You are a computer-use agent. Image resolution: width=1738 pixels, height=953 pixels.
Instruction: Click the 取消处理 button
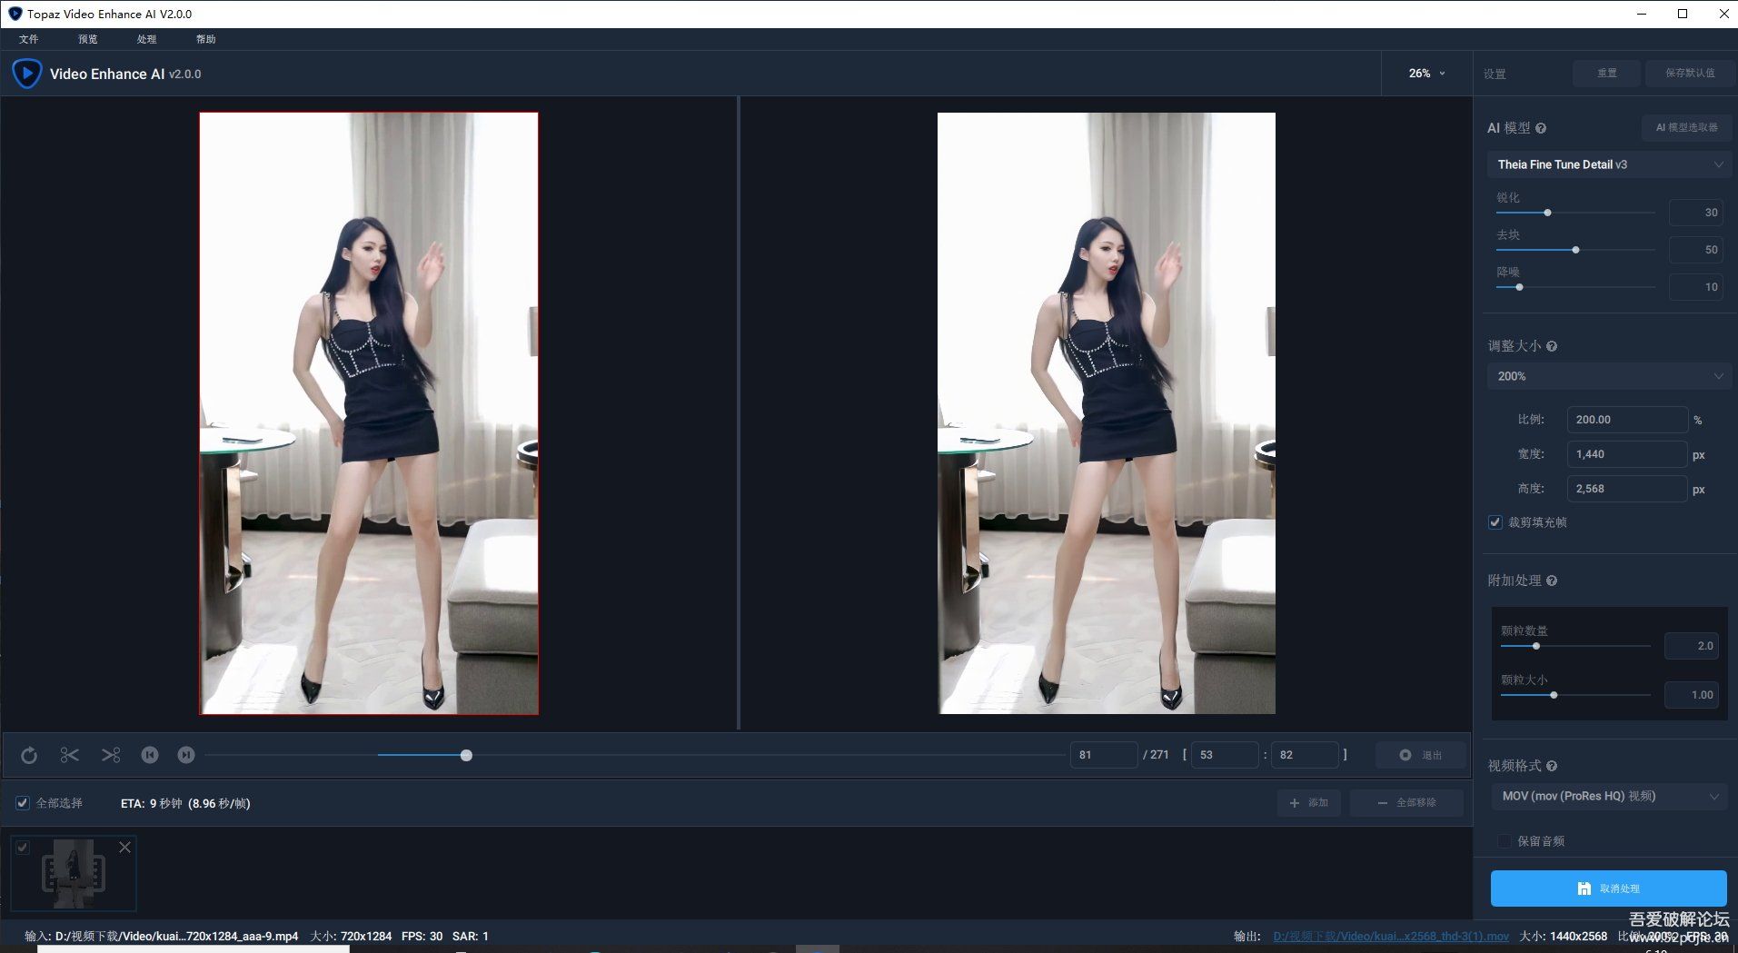[1609, 888]
